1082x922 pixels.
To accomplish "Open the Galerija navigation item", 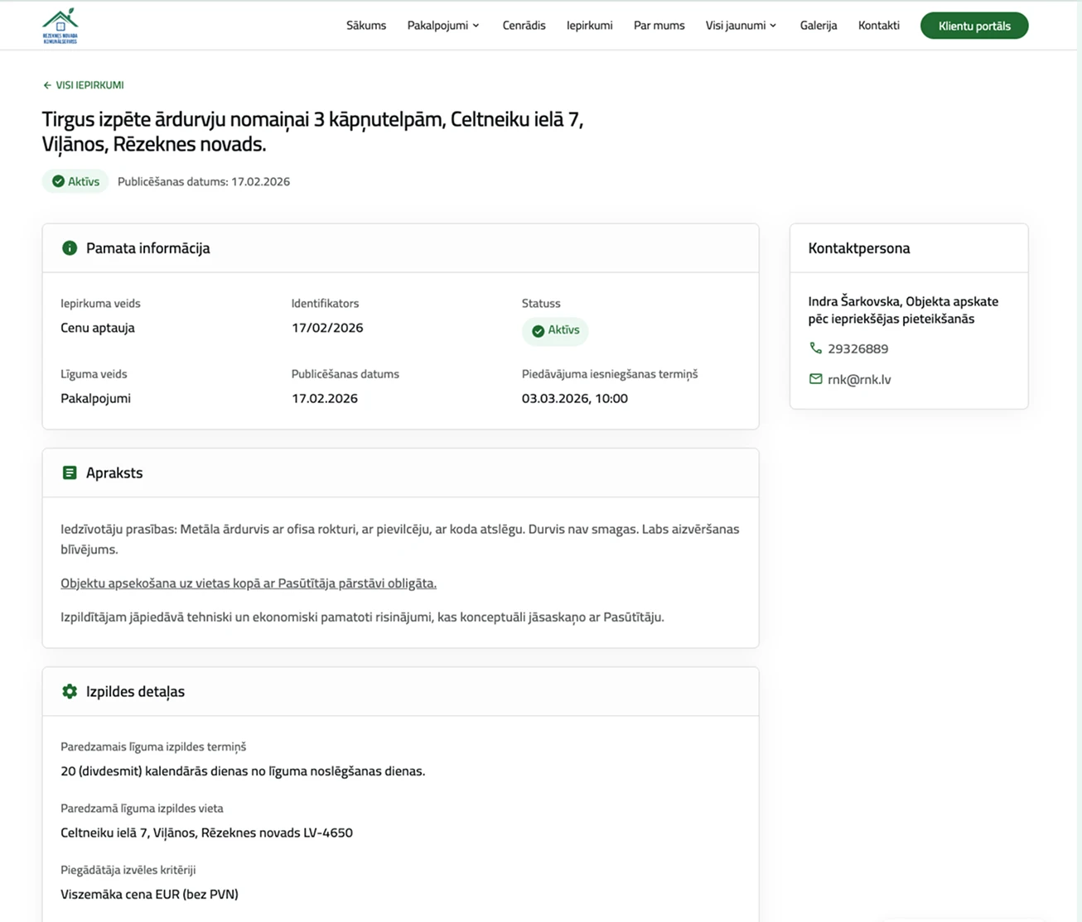I will point(818,26).
